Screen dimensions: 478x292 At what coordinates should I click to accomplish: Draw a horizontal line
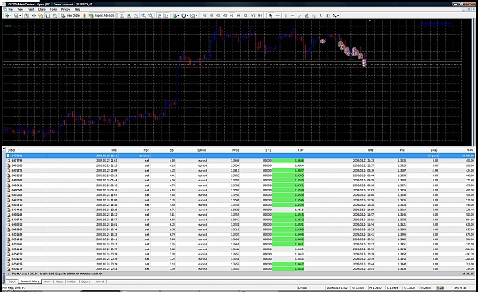pyautogui.click(x=293, y=15)
